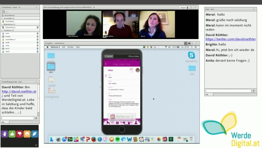Toggle microphone icon next to Anita
The image size is (262, 148).
tap(37, 33)
